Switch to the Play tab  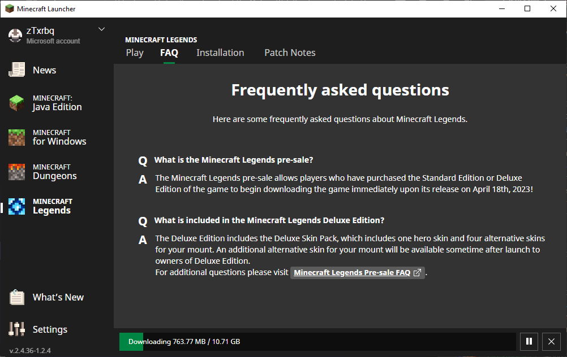pyautogui.click(x=135, y=53)
